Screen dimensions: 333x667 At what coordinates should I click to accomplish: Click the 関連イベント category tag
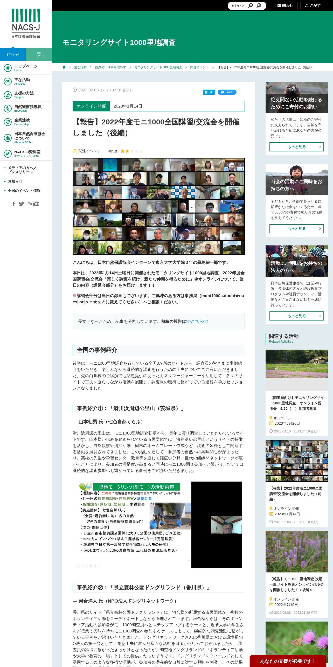tap(86, 151)
